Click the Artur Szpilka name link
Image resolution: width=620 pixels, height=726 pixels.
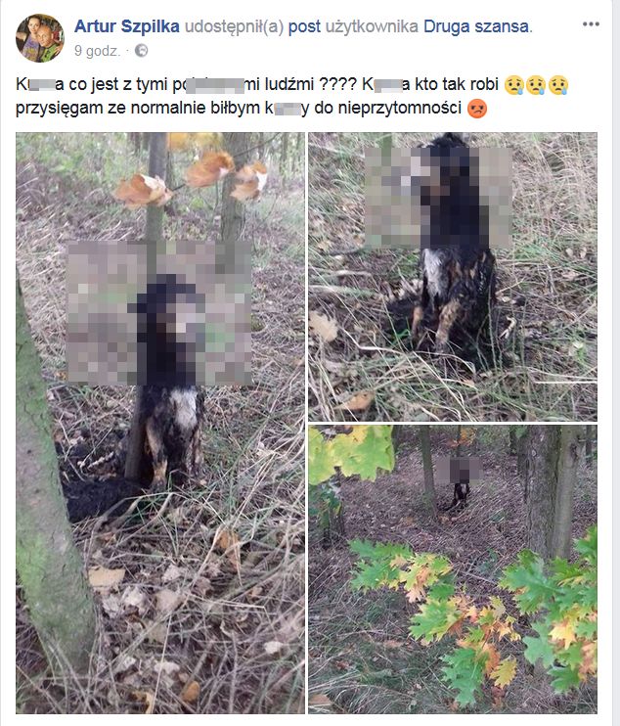pyautogui.click(x=127, y=26)
